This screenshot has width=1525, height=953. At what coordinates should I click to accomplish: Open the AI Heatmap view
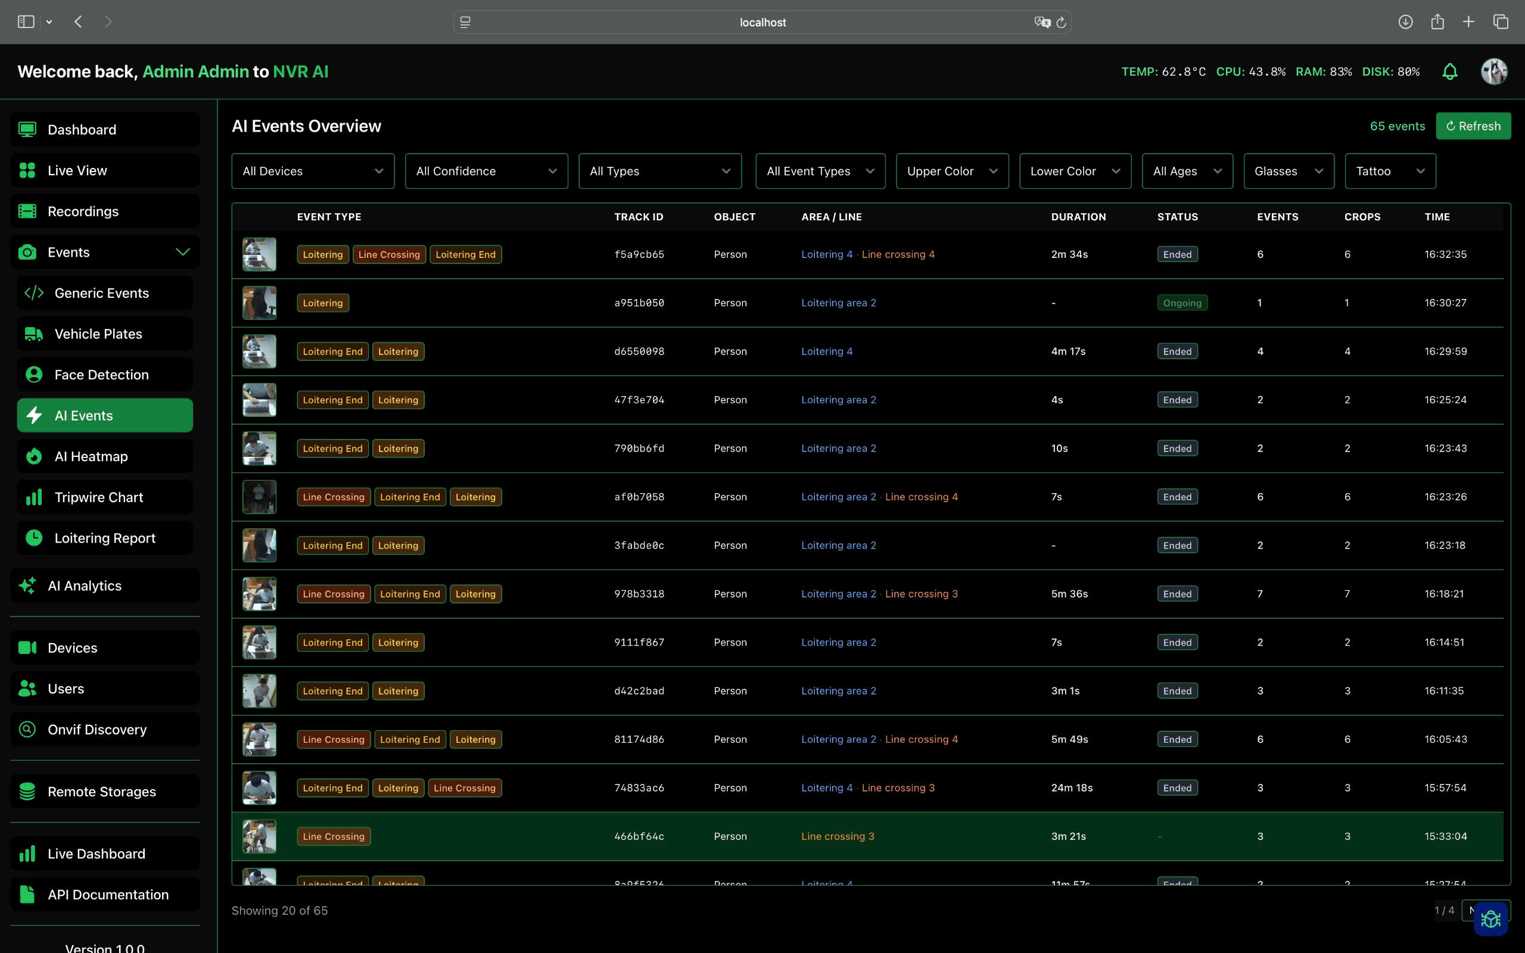[x=91, y=456]
